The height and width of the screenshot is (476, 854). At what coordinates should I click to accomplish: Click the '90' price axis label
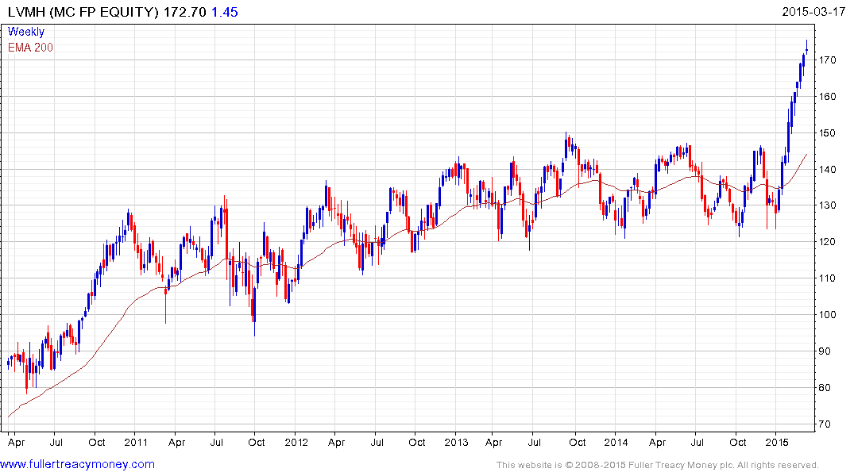(825, 351)
